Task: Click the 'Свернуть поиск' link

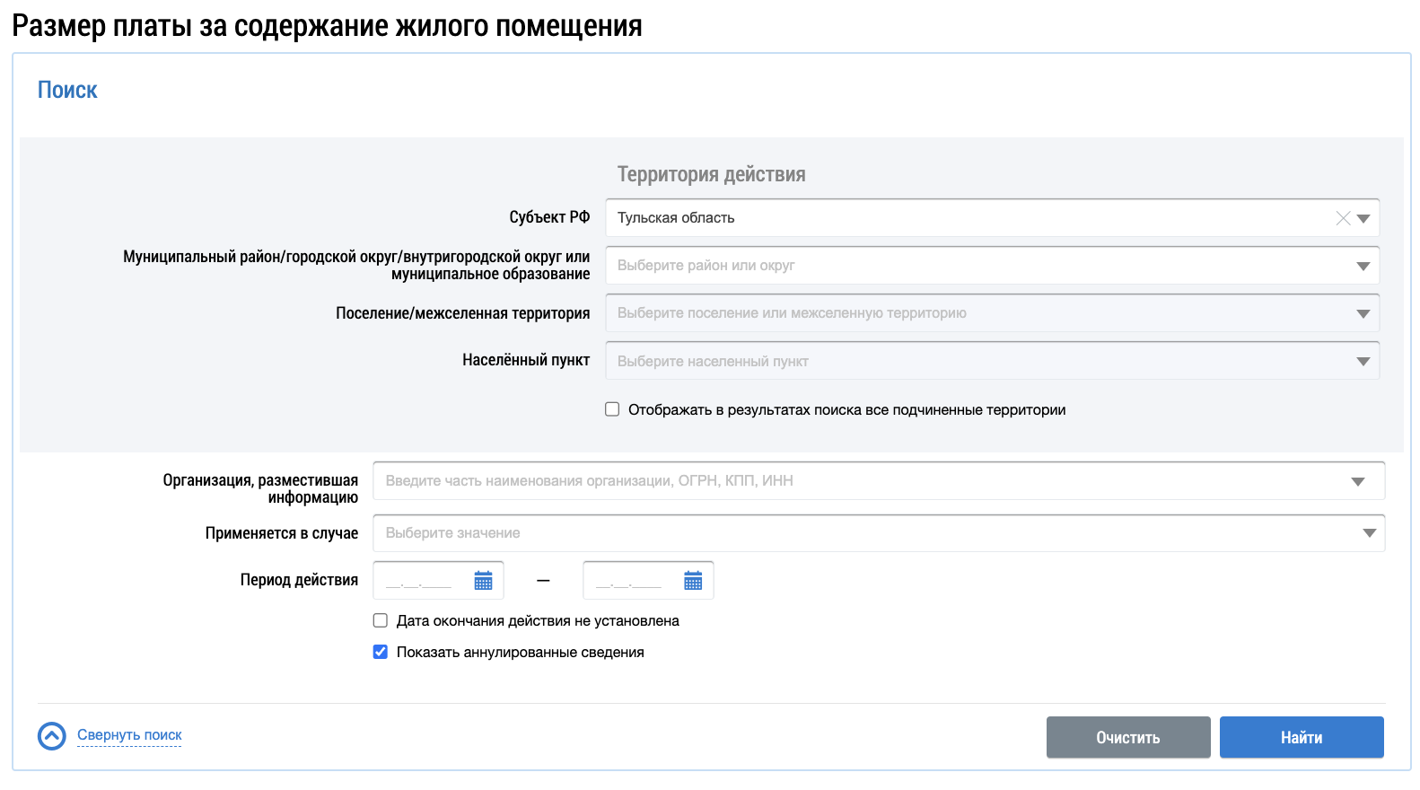Action: click(x=129, y=735)
